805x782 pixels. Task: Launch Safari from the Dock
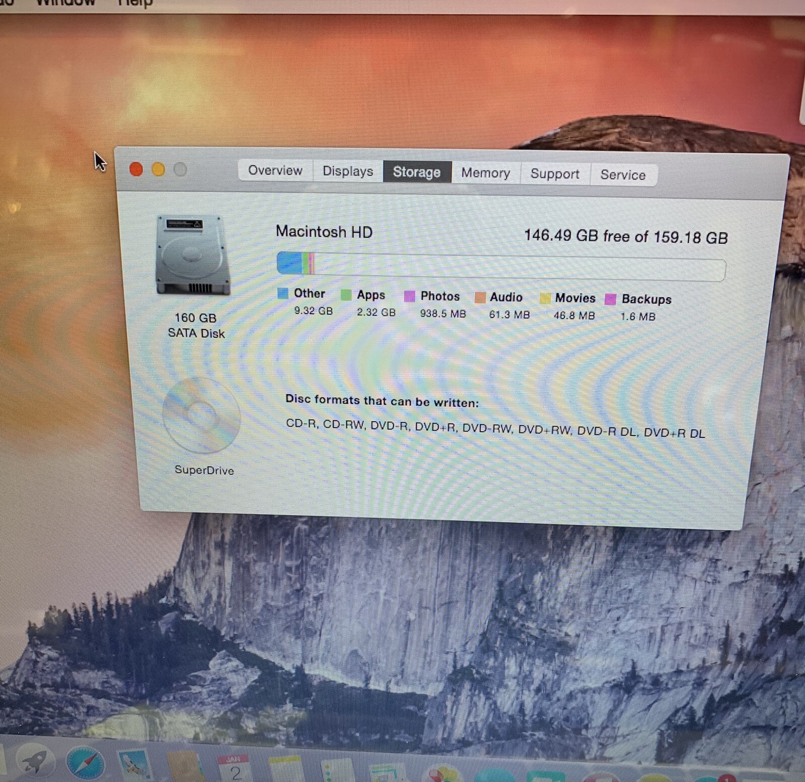(x=86, y=763)
